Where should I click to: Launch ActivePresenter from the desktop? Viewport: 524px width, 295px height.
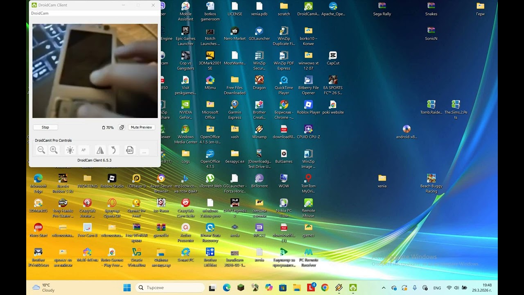pyautogui.click(x=185, y=233)
